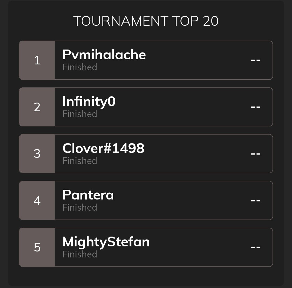Click the Tournament Top 20 heading
The width and height of the screenshot is (292, 288).
point(146,21)
